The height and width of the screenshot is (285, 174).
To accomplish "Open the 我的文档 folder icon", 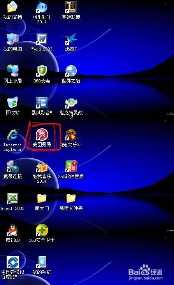I will 12,7.
